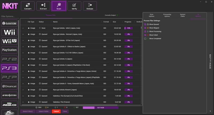Cancel the running scan
The height and width of the screenshot is (115, 214).
point(56,112)
